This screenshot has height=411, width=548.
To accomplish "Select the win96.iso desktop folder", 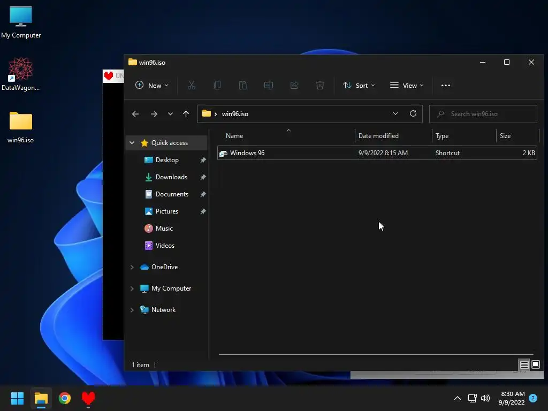I will pyautogui.click(x=21, y=127).
